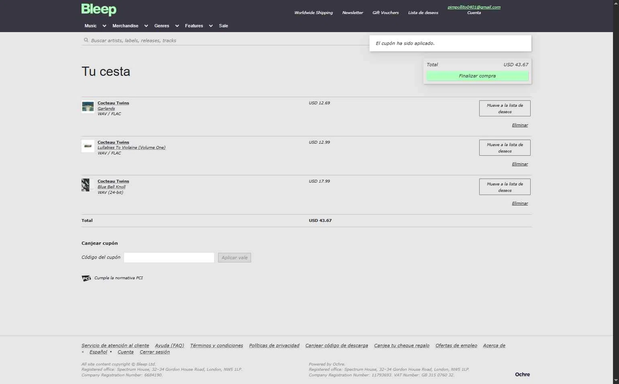
Task: Open the Blue Bell Knoll release link
Action: tap(112, 187)
